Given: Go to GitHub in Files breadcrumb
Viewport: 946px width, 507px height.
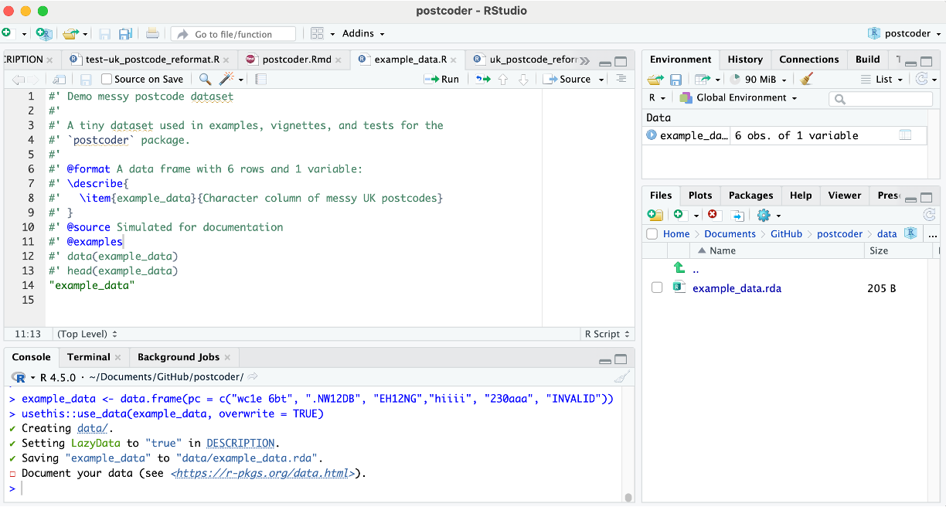Looking at the screenshot, I should (x=786, y=233).
